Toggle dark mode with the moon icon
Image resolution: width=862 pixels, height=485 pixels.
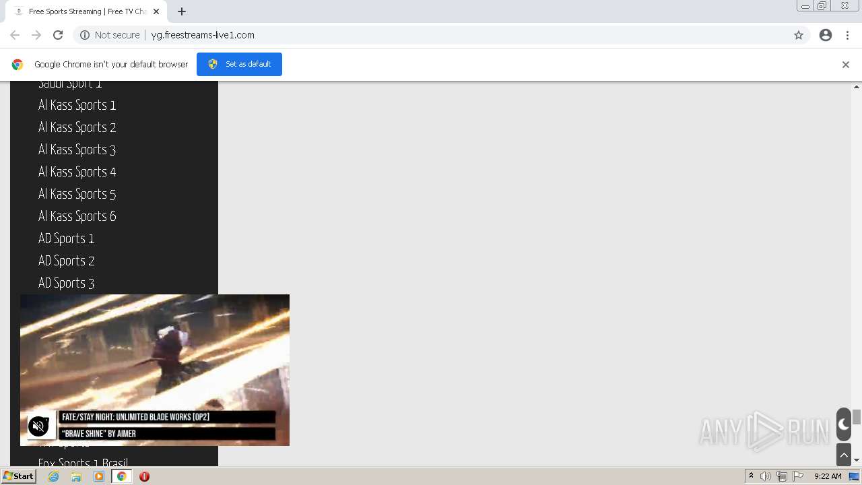(x=844, y=424)
